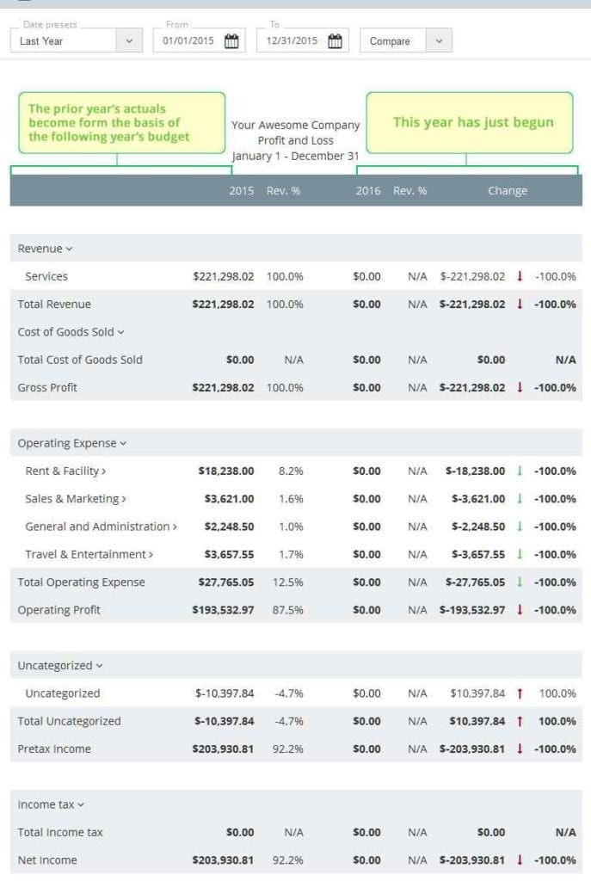Click Total Operating Expense amount $27,765.05
Image resolution: width=591 pixels, height=881 pixels.
pos(226,582)
